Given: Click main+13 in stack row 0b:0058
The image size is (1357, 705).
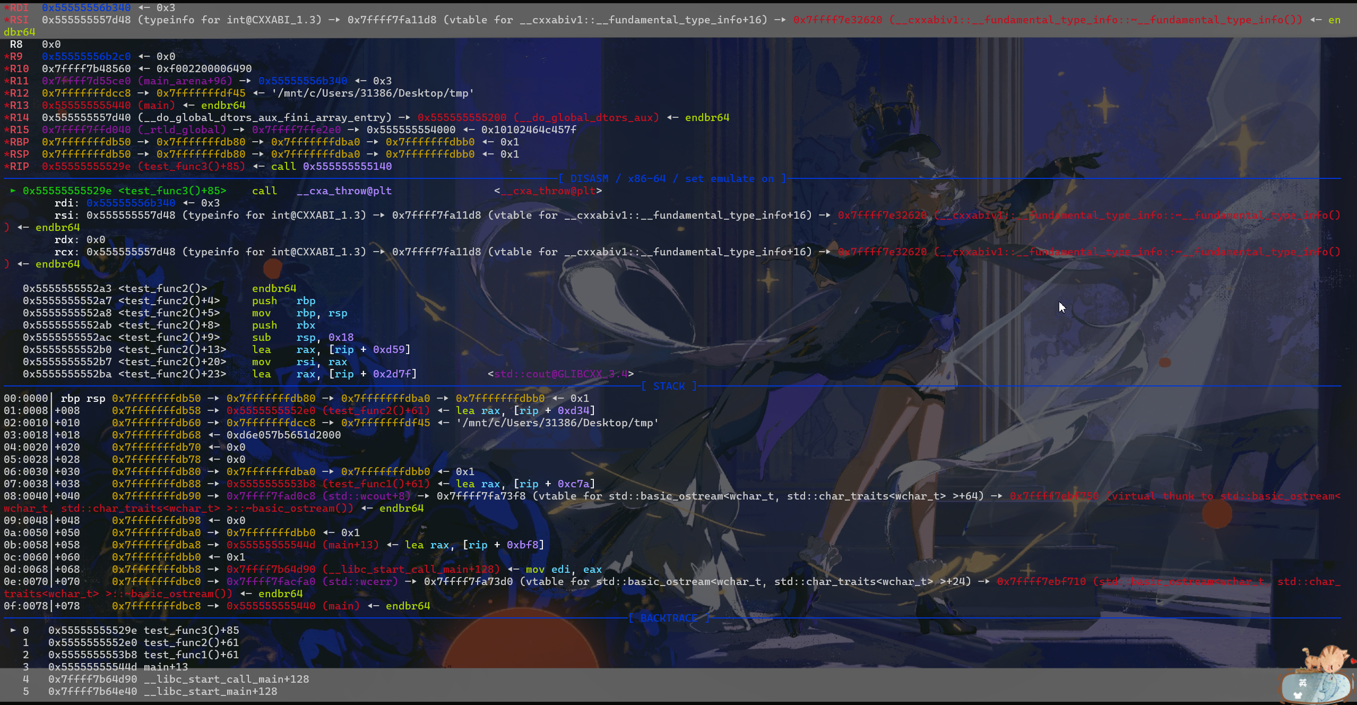Looking at the screenshot, I should (x=350, y=545).
